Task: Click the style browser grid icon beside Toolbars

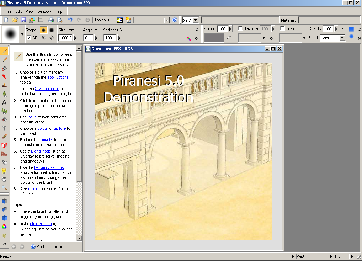Action: coord(120,20)
